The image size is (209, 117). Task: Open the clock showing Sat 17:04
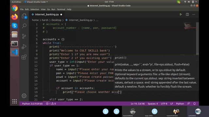coord(109,2)
